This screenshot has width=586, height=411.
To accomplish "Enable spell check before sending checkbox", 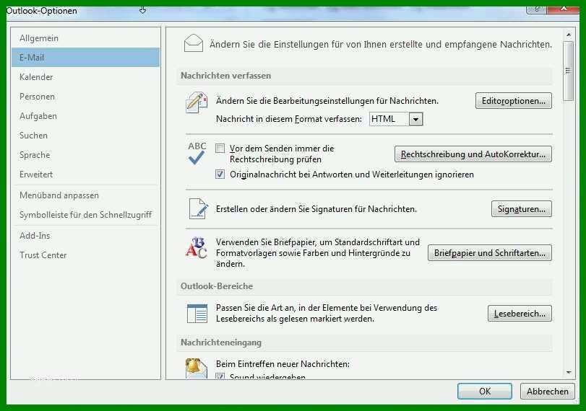I will point(220,149).
